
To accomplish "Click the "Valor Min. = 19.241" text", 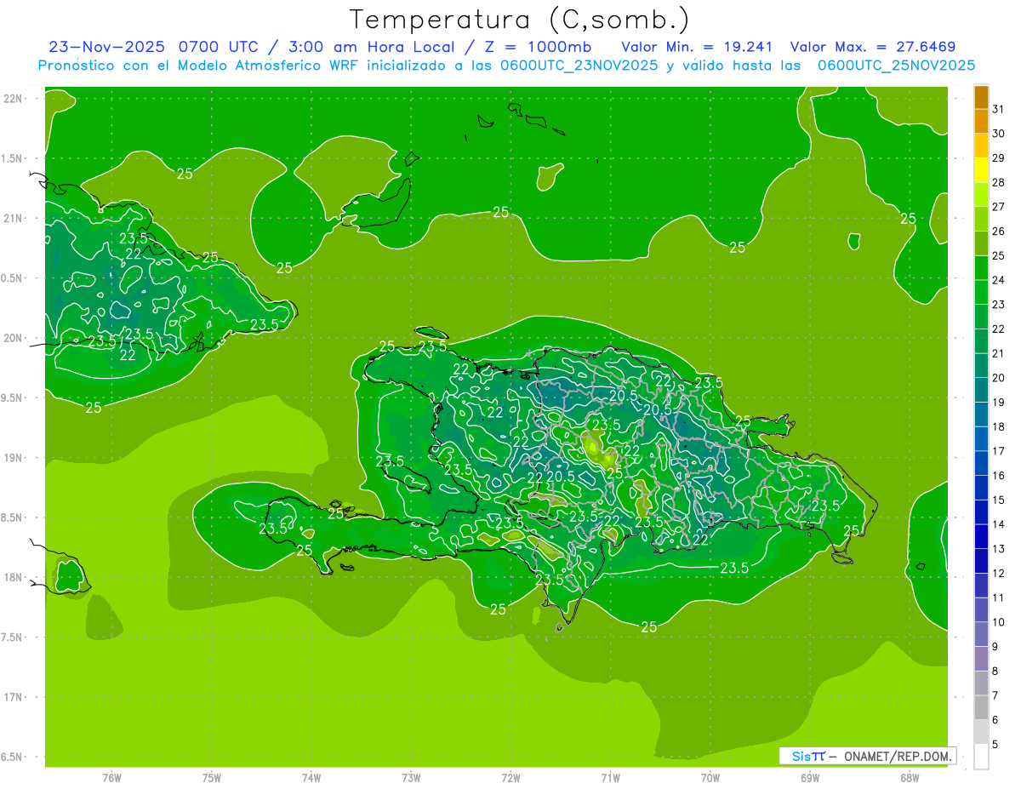I will [x=697, y=47].
